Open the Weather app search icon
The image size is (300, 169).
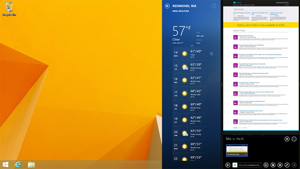[x=214, y=6]
